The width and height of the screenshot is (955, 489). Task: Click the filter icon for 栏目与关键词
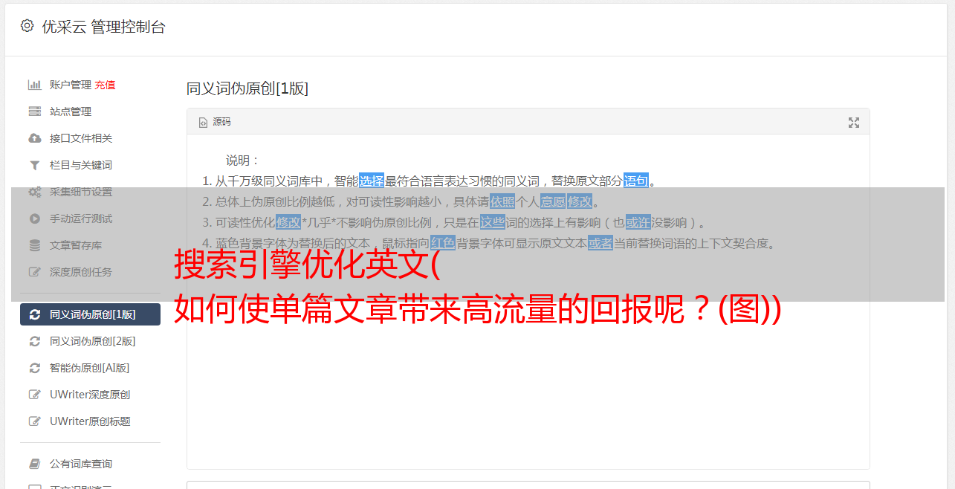point(34,165)
